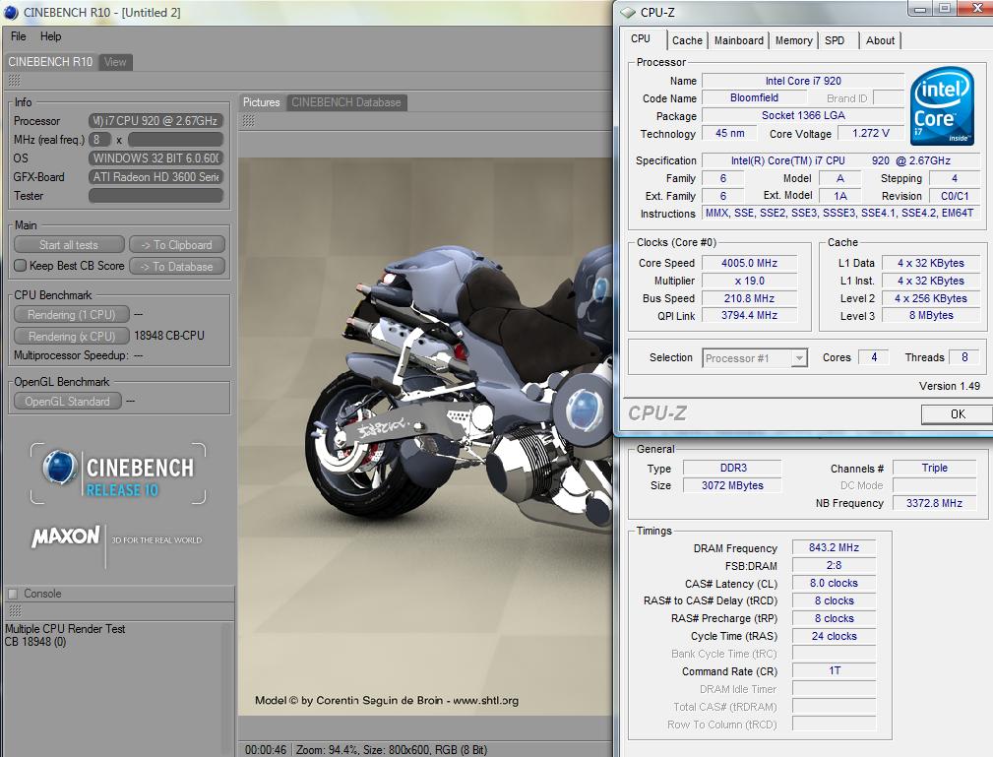Click the Level 3 cache value 8 MBytes
The width and height of the screenshot is (993, 757).
[931, 315]
